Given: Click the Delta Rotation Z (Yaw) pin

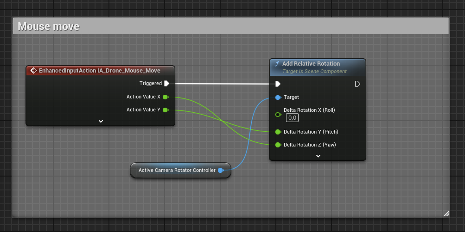Looking at the screenshot, I should [278, 145].
